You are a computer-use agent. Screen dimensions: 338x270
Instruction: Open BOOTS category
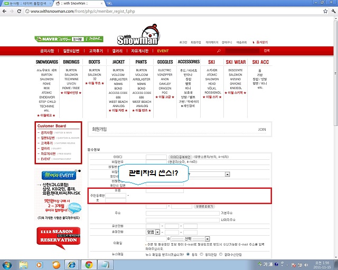pos(94,62)
